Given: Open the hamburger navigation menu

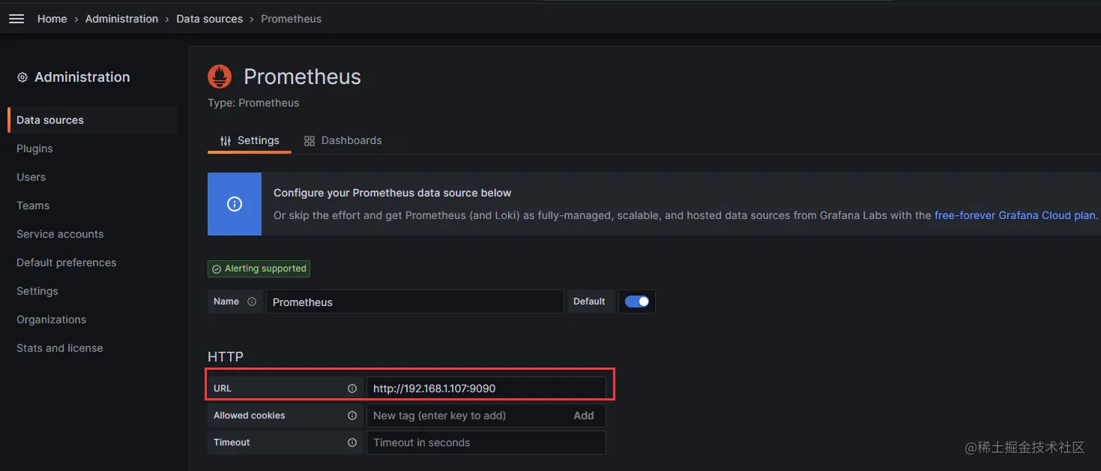Looking at the screenshot, I should tap(16, 19).
